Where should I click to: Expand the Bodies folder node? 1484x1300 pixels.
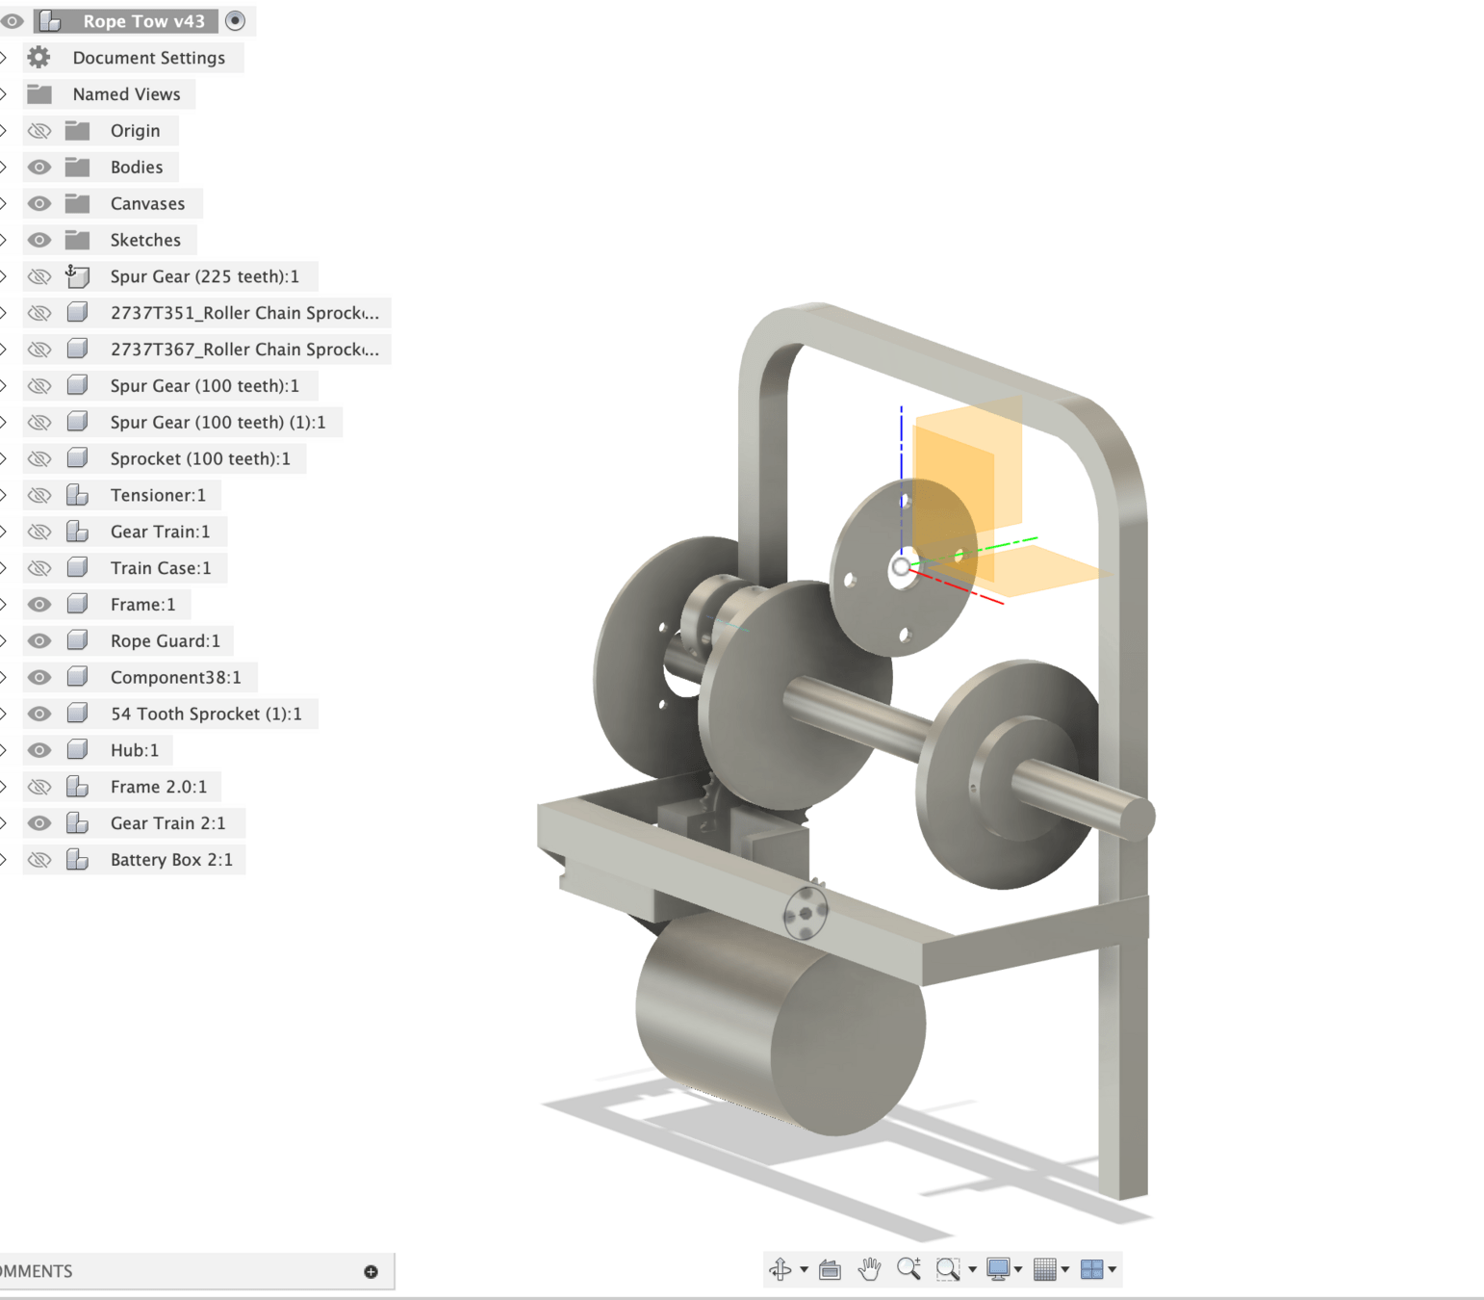(4, 168)
